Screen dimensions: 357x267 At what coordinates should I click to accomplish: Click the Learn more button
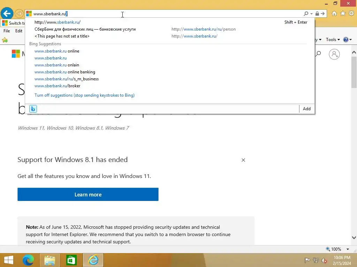coord(88,194)
